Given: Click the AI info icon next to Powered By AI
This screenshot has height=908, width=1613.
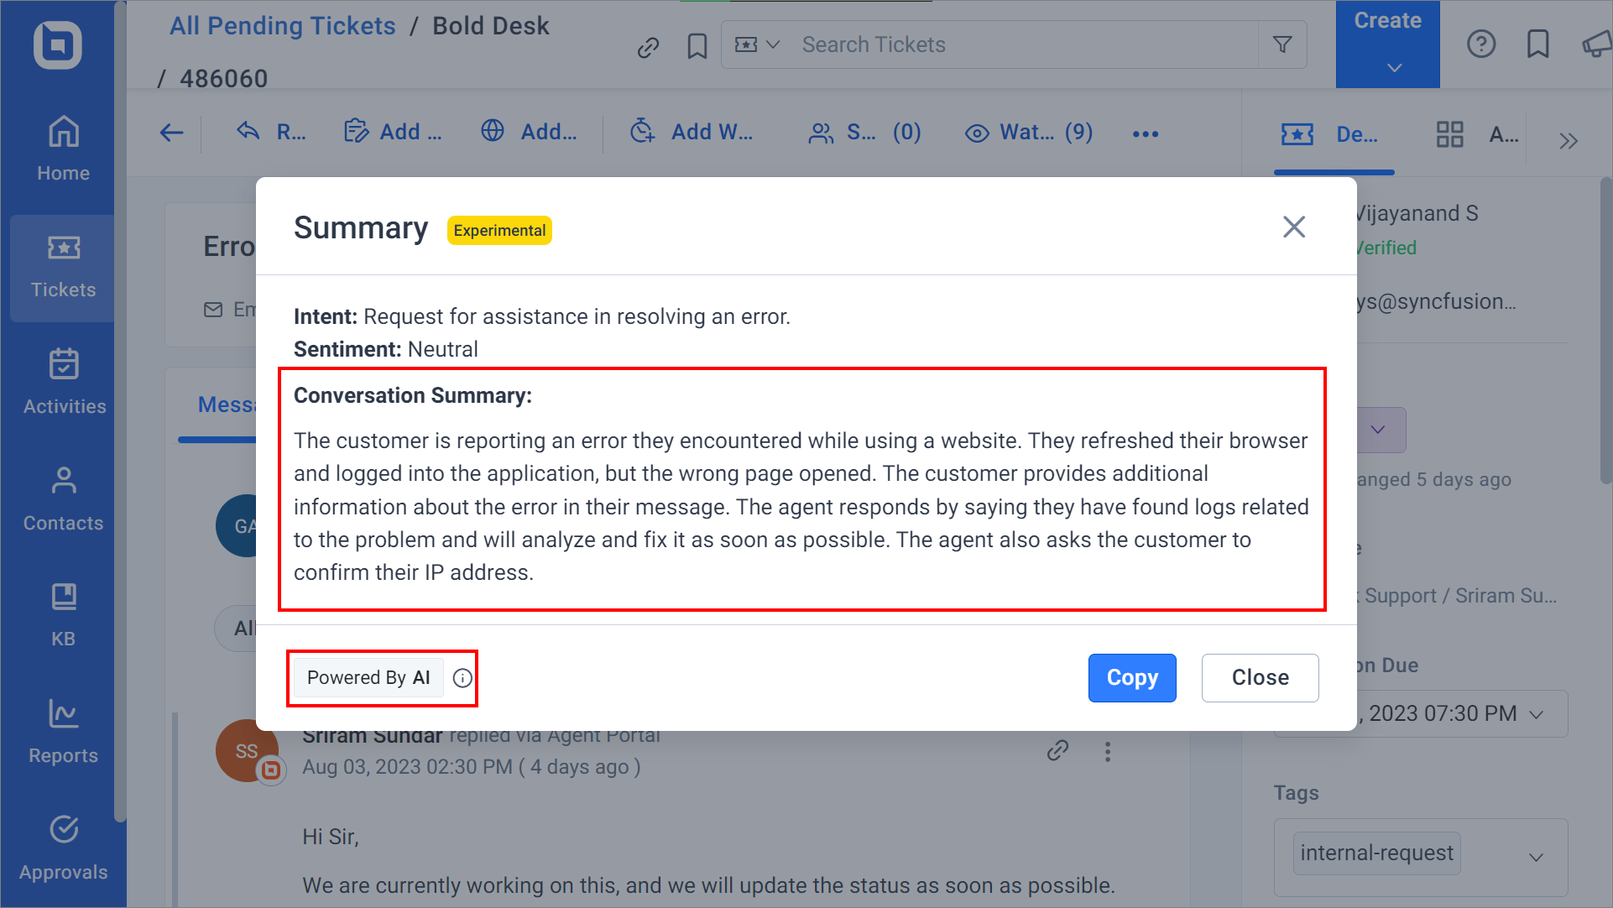Looking at the screenshot, I should coord(462,676).
